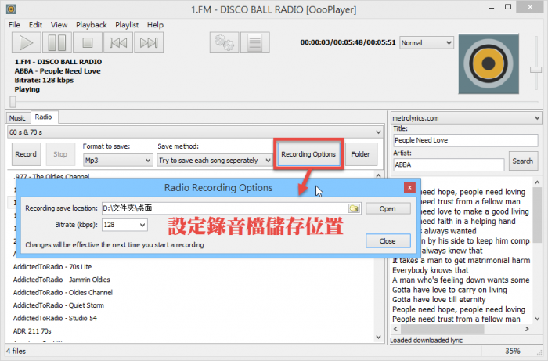This screenshot has height=361, width=548.
Task: Open the Format to save Mp3 dropdown
Action: point(117,160)
